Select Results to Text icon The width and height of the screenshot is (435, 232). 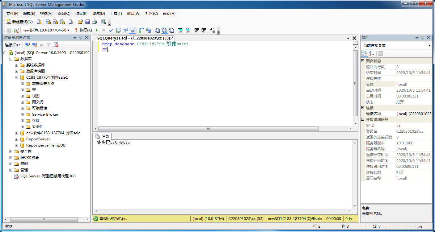(x=157, y=30)
